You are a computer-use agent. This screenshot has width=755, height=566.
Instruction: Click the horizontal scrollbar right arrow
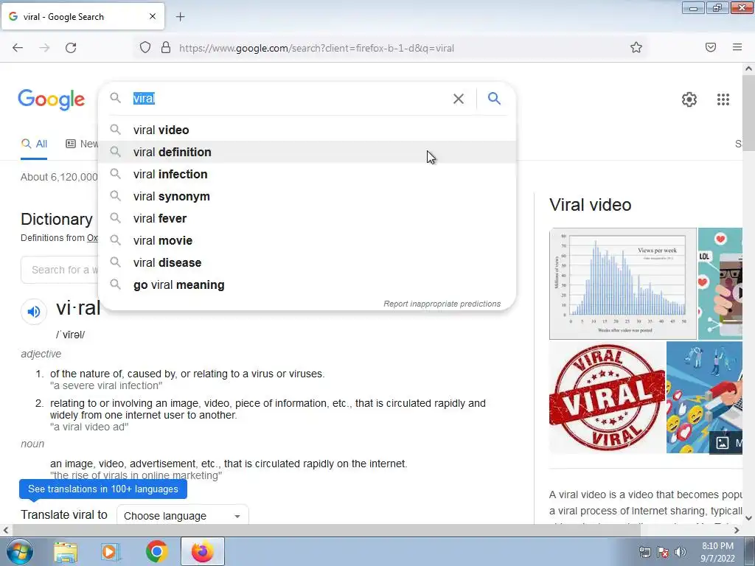coord(737,531)
